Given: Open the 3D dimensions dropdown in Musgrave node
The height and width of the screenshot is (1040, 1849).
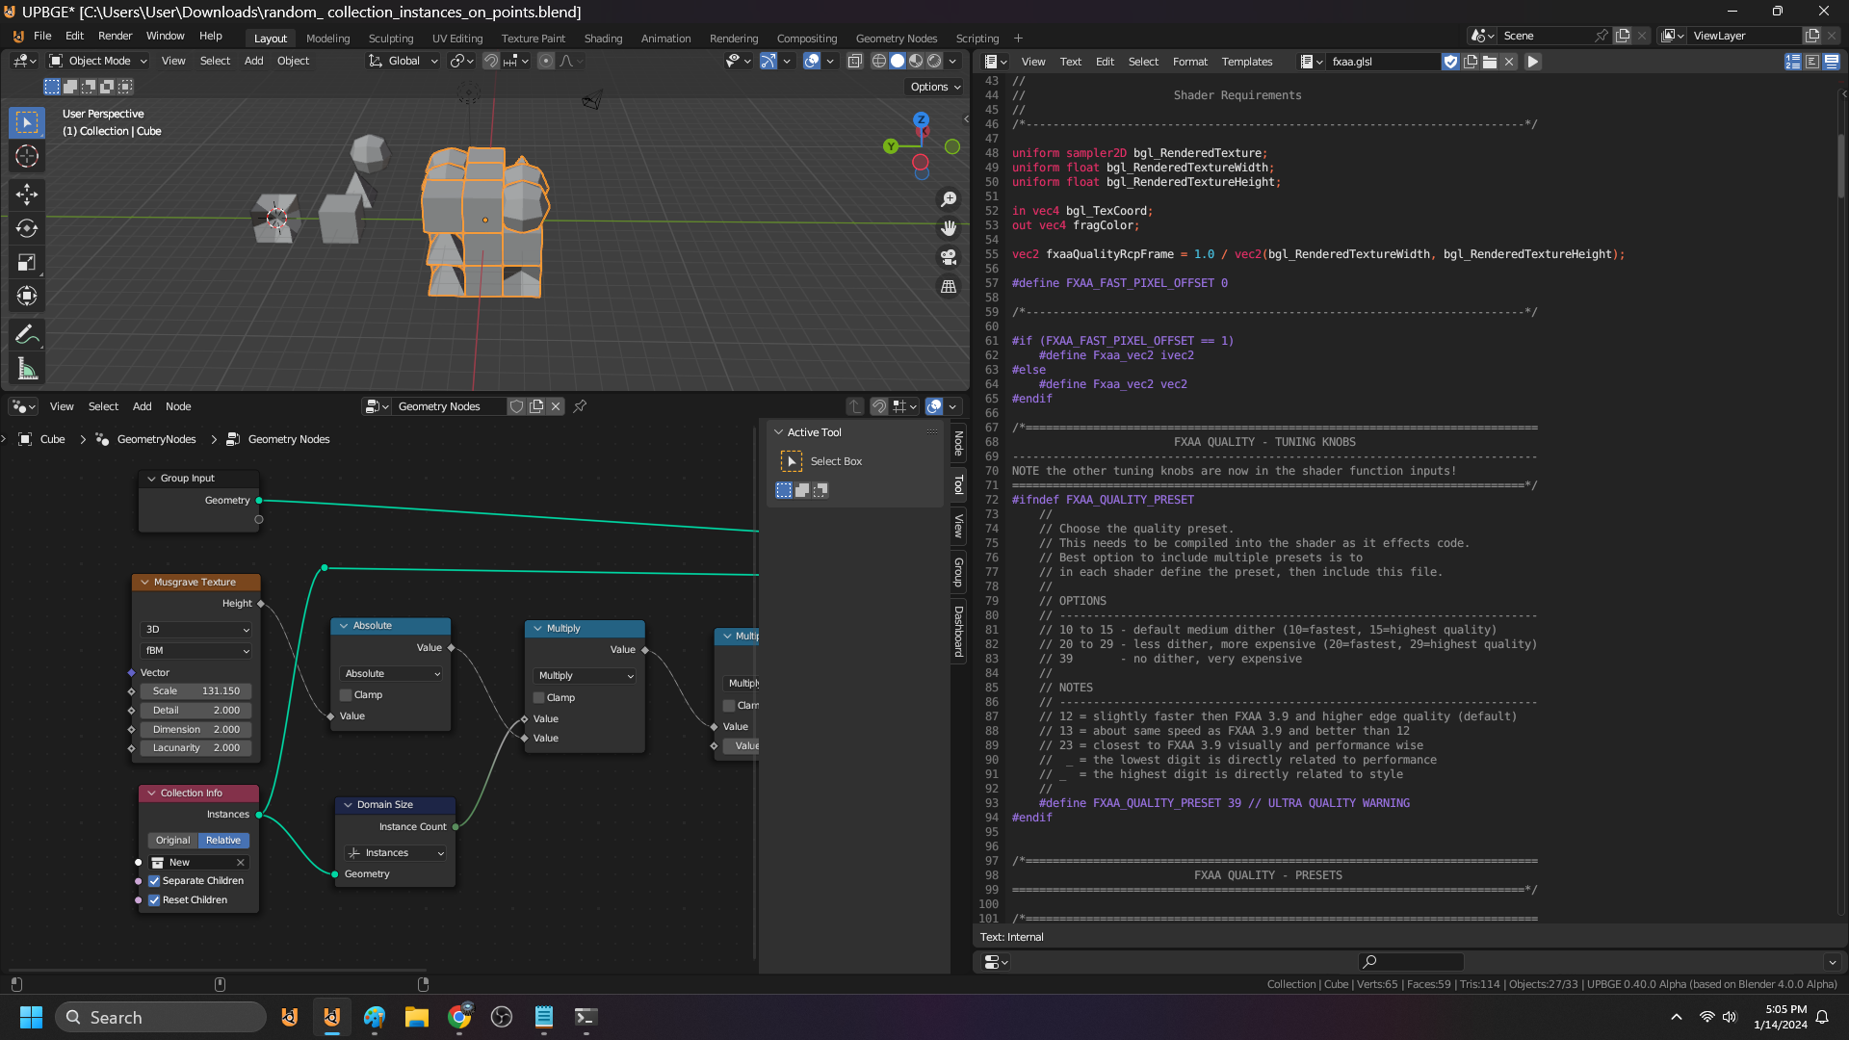Looking at the screenshot, I should click(x=197, y=630).
